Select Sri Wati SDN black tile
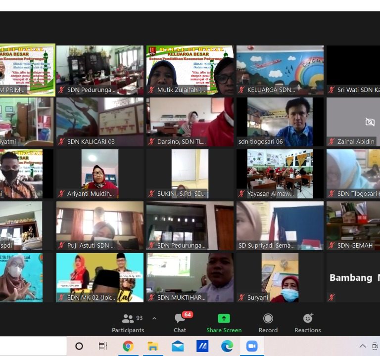380x356 pixels. (x=353, y=70)
